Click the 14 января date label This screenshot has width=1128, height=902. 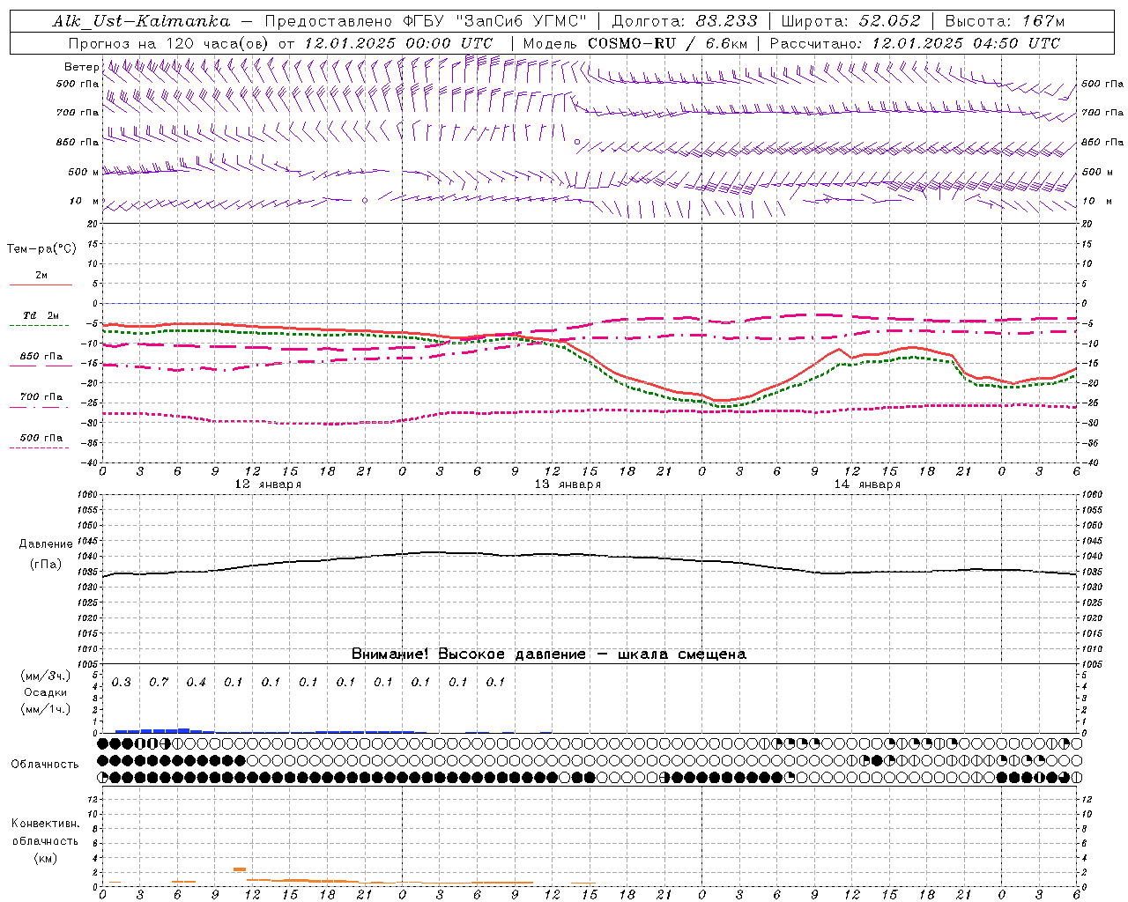(x=867, y=484)
